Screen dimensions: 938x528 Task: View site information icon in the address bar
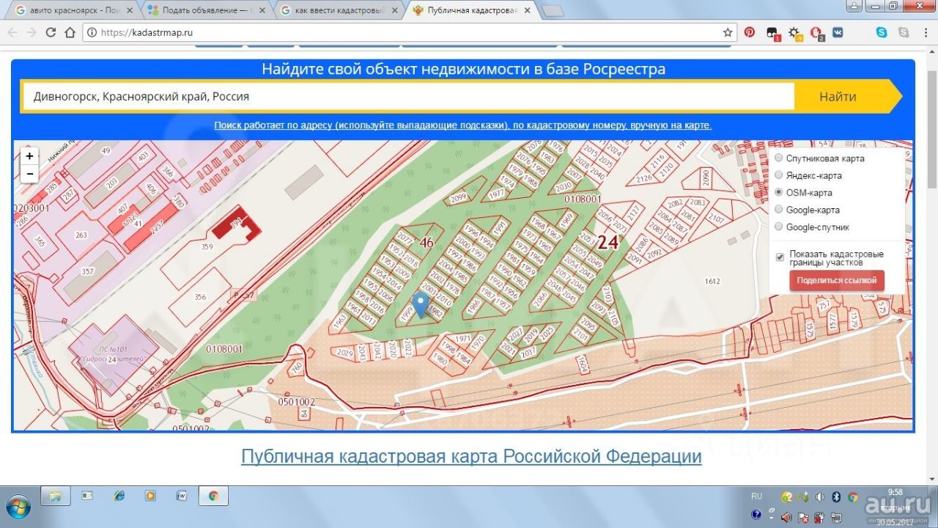point(92,32)
